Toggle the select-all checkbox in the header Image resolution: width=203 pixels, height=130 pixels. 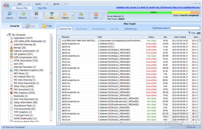tap(59, 37)
